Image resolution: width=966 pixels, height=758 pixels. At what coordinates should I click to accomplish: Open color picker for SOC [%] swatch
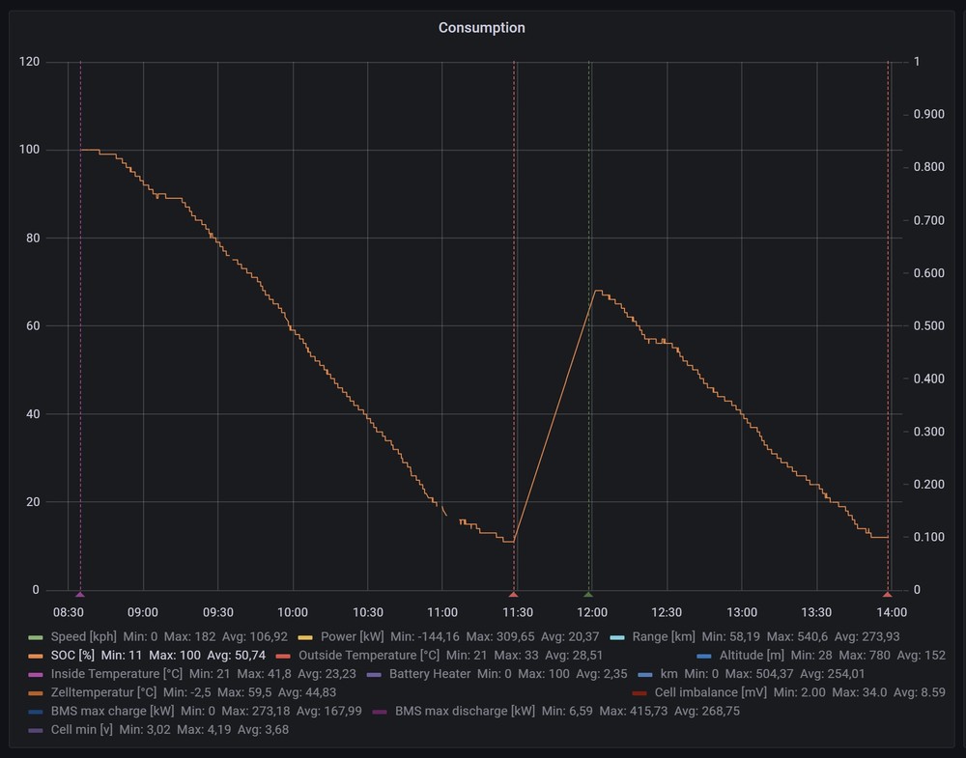point(36,656)
